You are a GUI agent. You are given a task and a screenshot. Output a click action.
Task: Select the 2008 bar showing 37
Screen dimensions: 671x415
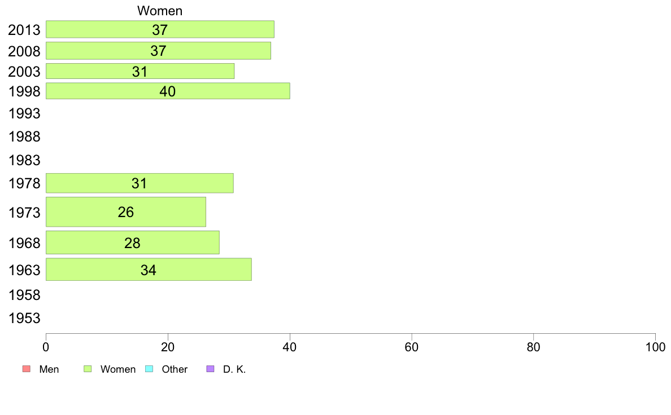point(158,51)
